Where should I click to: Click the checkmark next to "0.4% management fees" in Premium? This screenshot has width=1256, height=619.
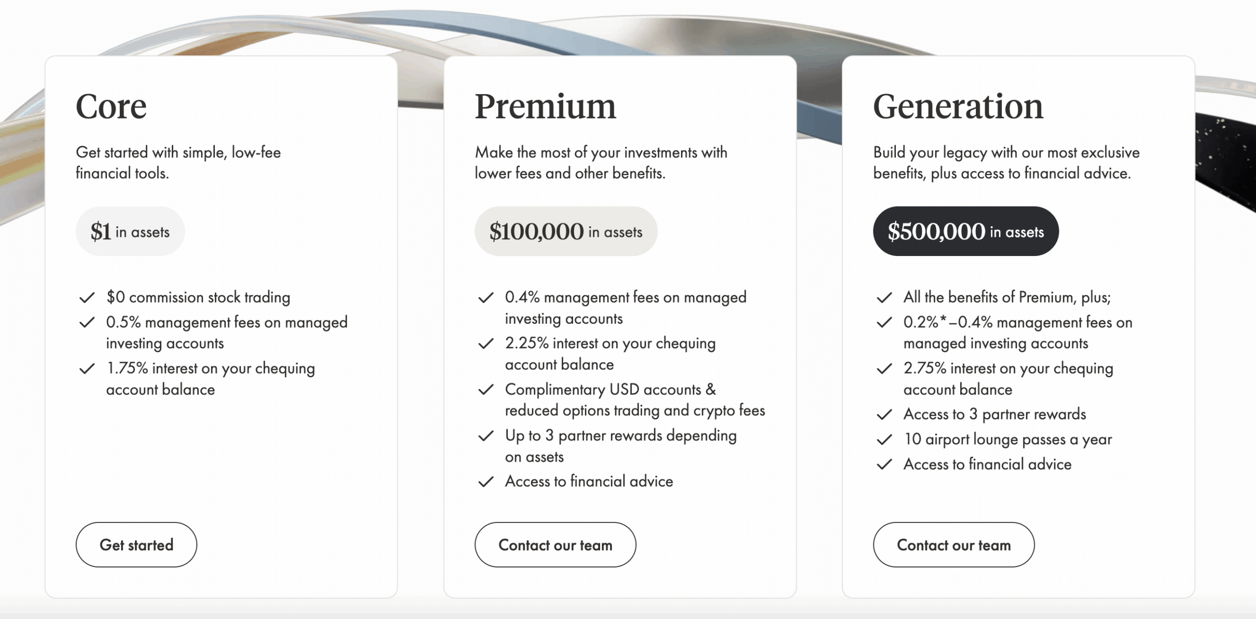pos(486,297)
